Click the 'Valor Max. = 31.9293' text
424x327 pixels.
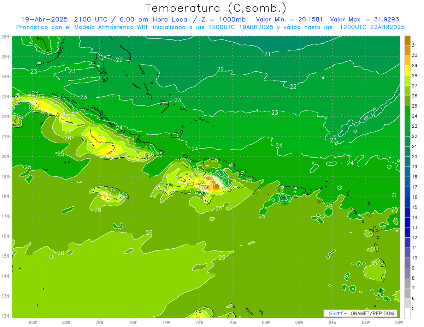(364, 19)
